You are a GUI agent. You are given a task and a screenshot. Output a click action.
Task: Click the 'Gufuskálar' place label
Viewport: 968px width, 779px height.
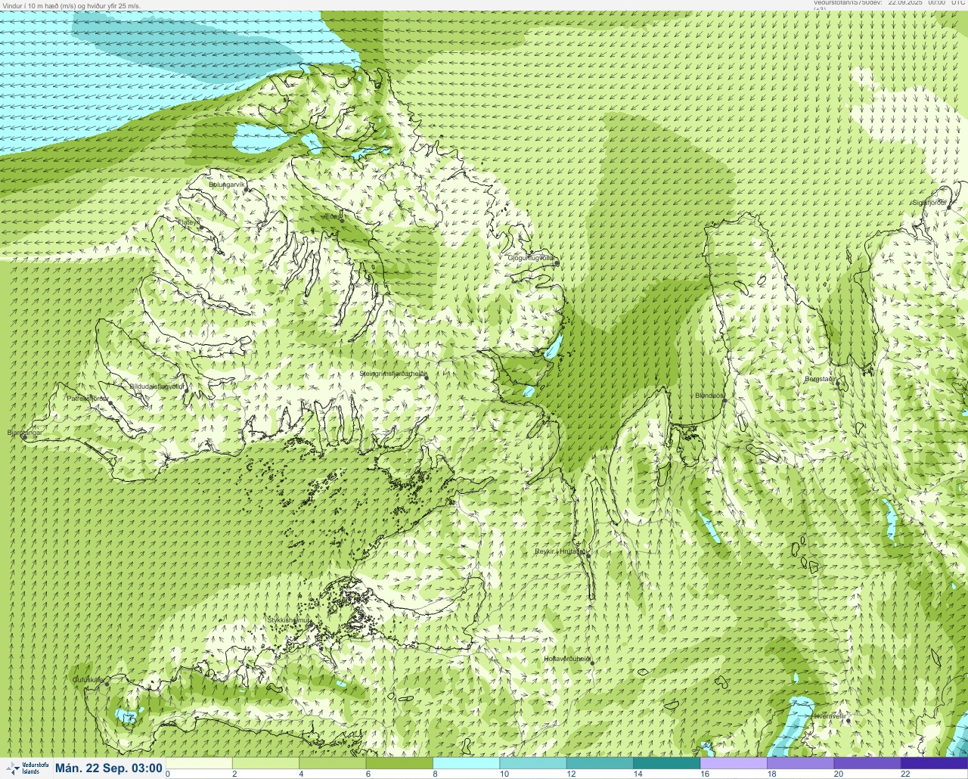tap(88, 679)
